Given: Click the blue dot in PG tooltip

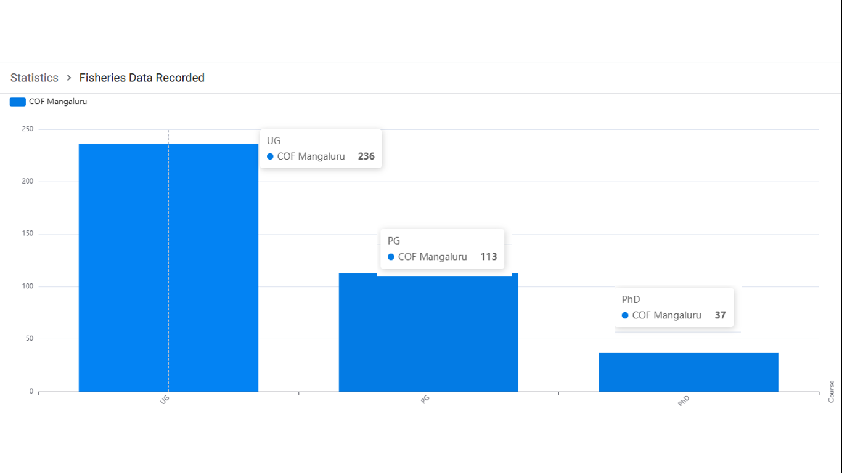Looking at the screenshot, I should 391,257.
